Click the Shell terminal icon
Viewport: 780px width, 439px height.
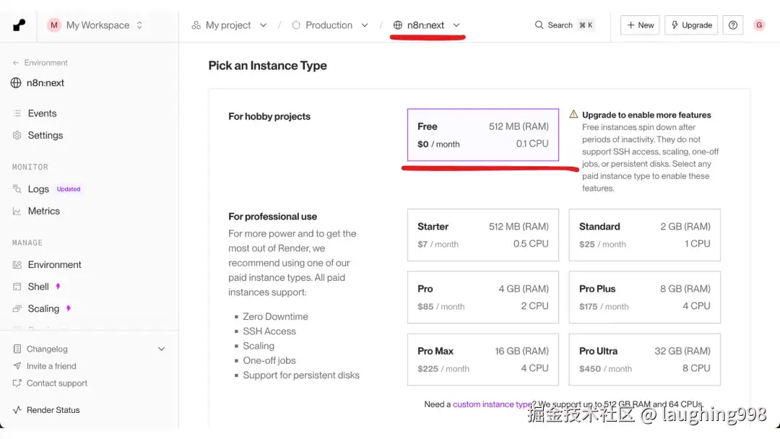[x=17, y=287]
